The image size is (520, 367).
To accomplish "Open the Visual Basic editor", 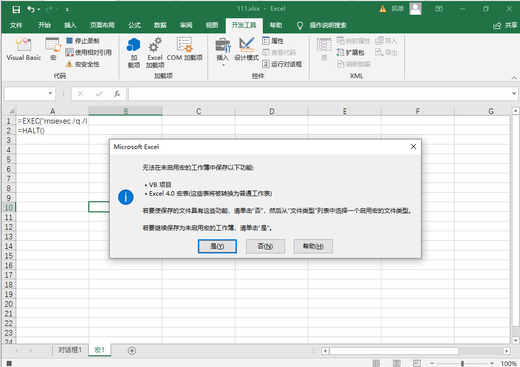I will pos(23,49).
